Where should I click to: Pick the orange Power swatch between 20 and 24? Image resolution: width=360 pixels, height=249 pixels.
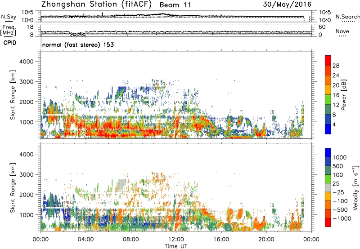(x=328, y=80)
